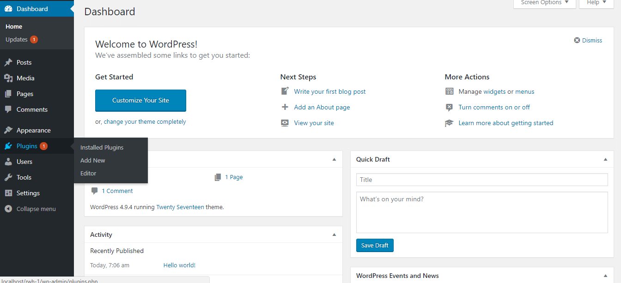Click the Collapse menu arrow icon
Image resolution: width=621 pixels, height=283 pixels.
[8, 209]
